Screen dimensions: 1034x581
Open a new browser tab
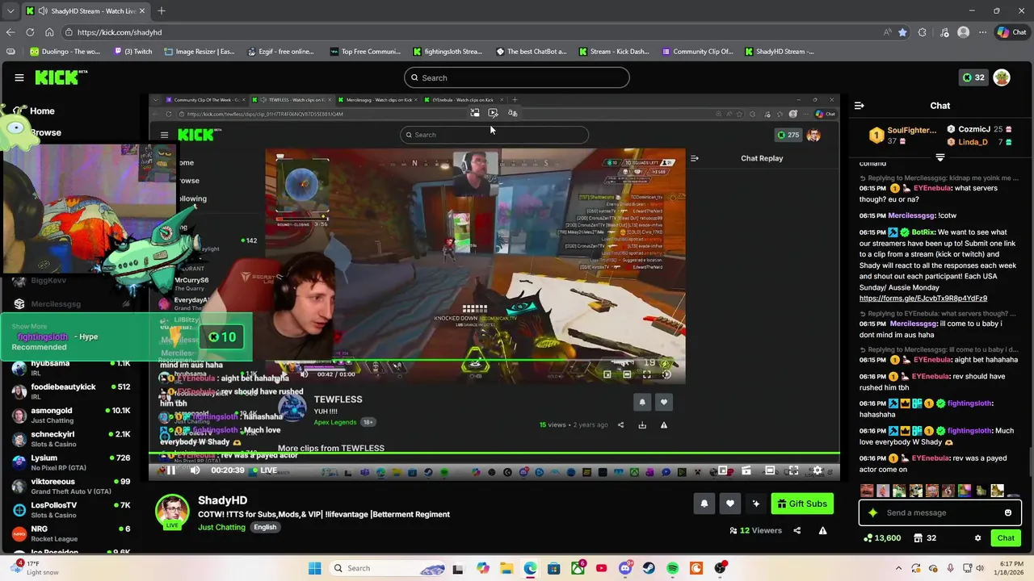click(x=162, y=10)
